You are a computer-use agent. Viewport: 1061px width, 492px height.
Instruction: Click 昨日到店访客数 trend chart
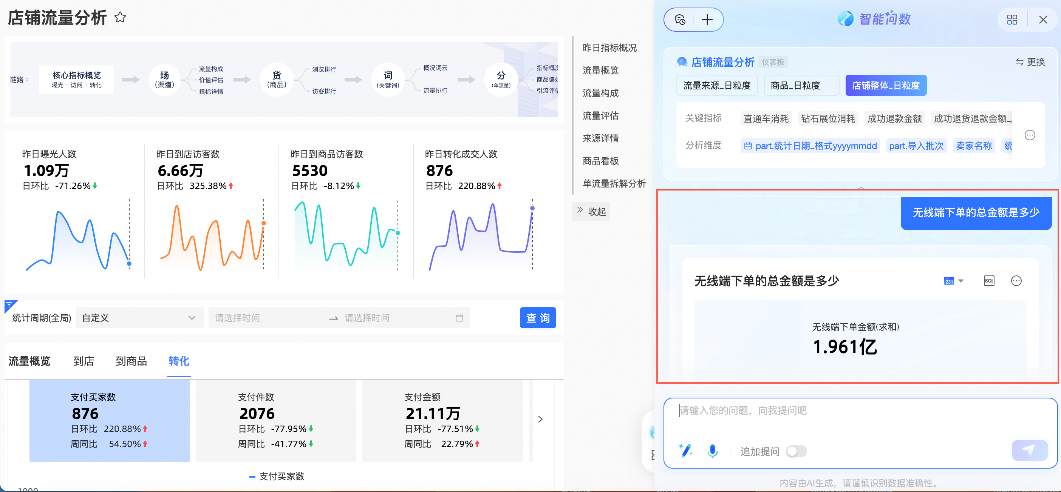coord(213,235)
